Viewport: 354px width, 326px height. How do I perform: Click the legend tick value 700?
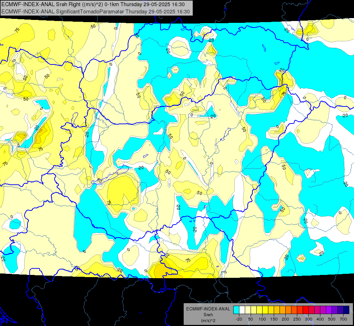(x=343, y=319)
